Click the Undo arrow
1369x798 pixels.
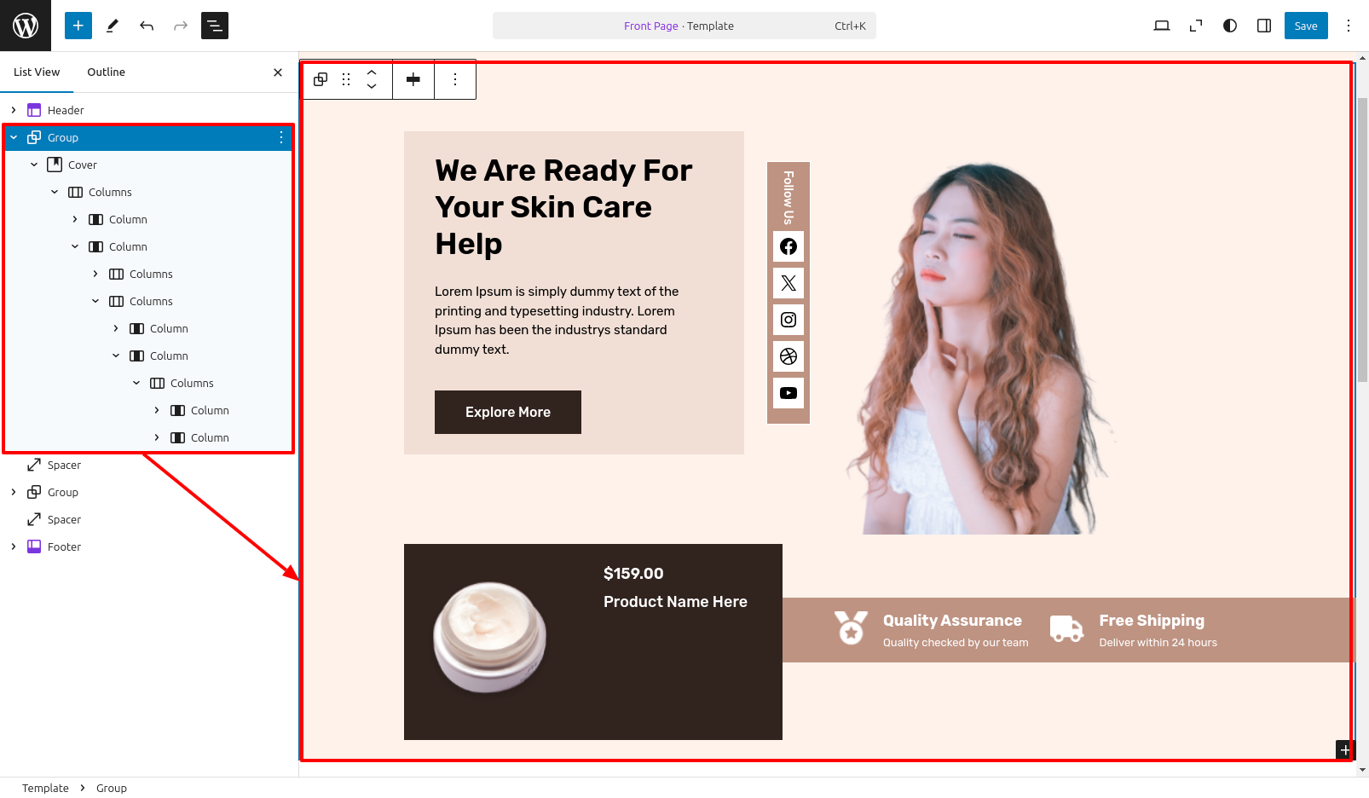(147, 26)
